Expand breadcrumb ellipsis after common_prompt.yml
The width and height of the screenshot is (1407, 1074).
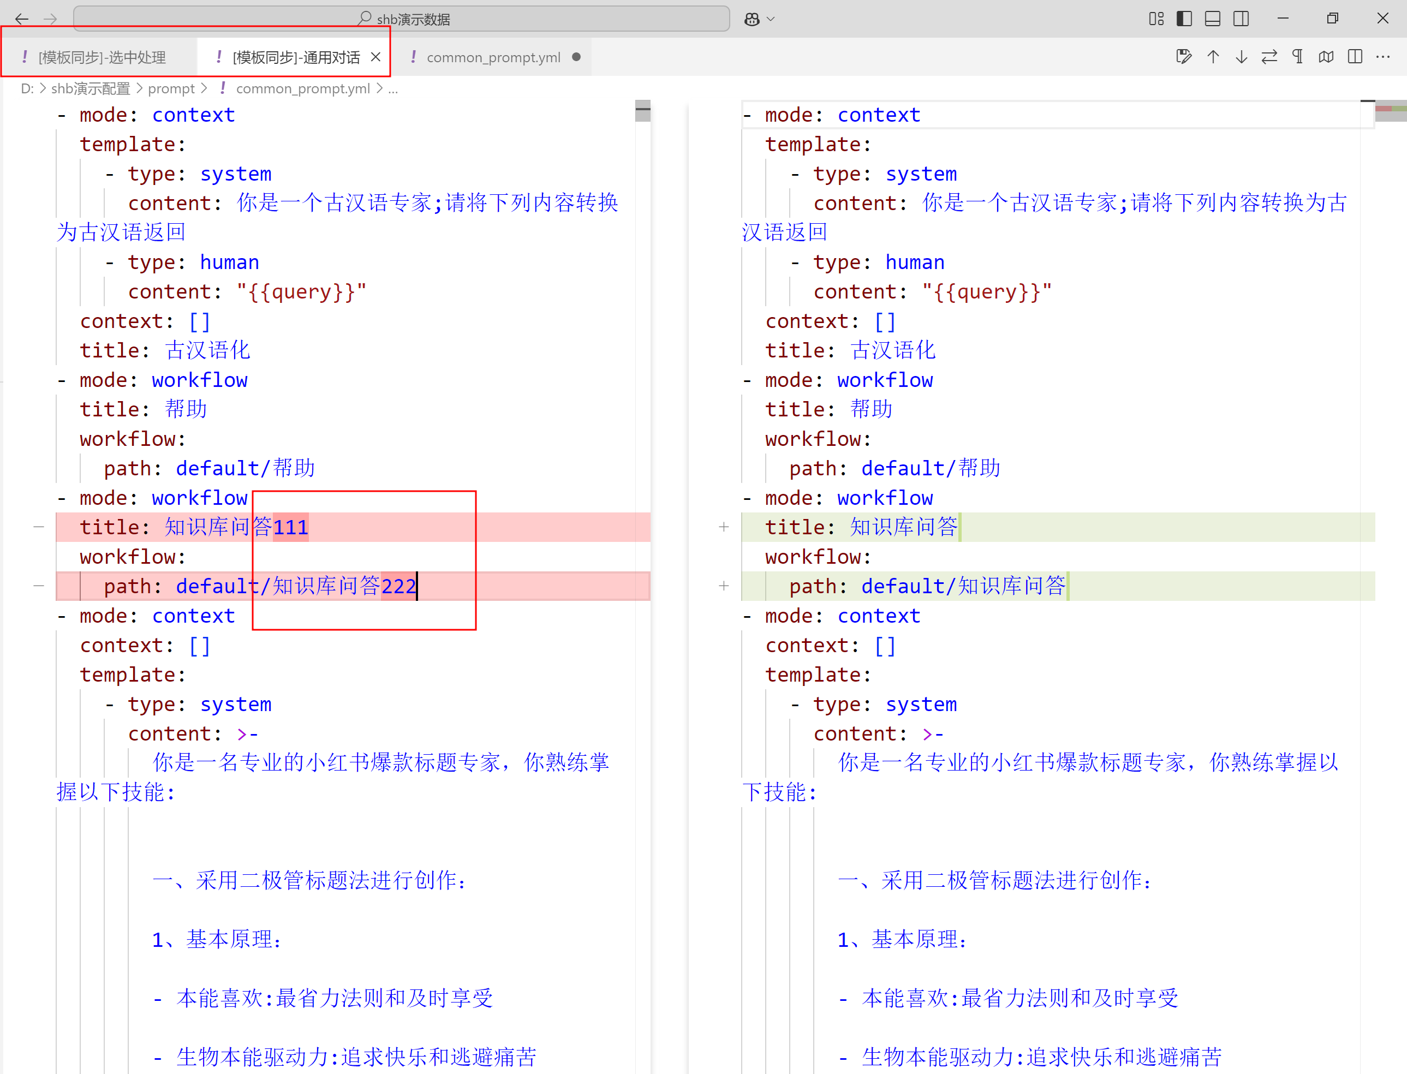[x=392, y=89]
